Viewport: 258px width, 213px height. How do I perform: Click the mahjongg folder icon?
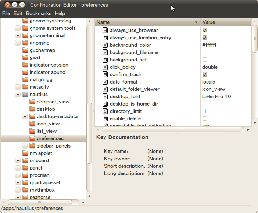click(25, 80)
